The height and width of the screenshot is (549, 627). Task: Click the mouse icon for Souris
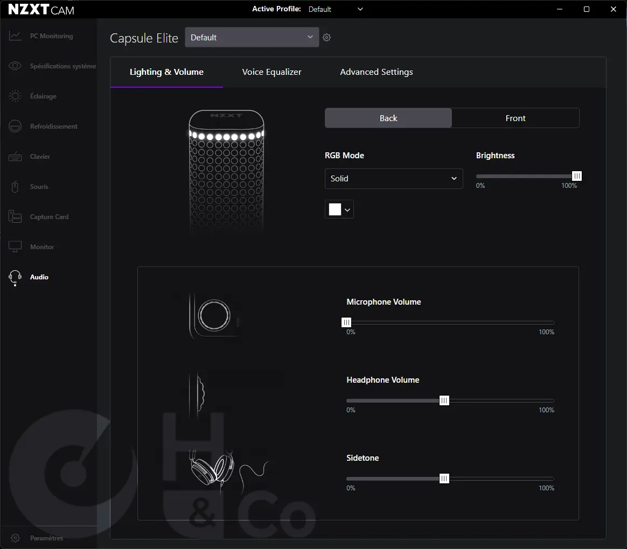[15, 187]
